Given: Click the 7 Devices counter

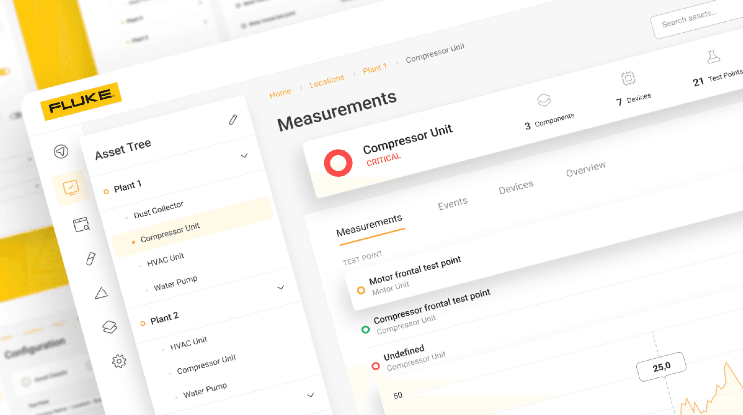Looking at the screenshot, I should coord(633,99).
